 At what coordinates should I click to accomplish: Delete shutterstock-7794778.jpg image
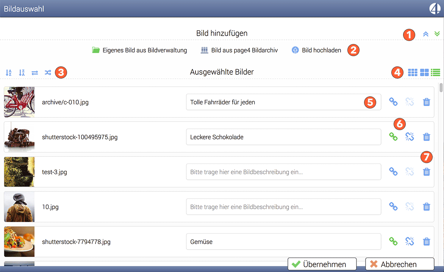(x=427, y=241)
